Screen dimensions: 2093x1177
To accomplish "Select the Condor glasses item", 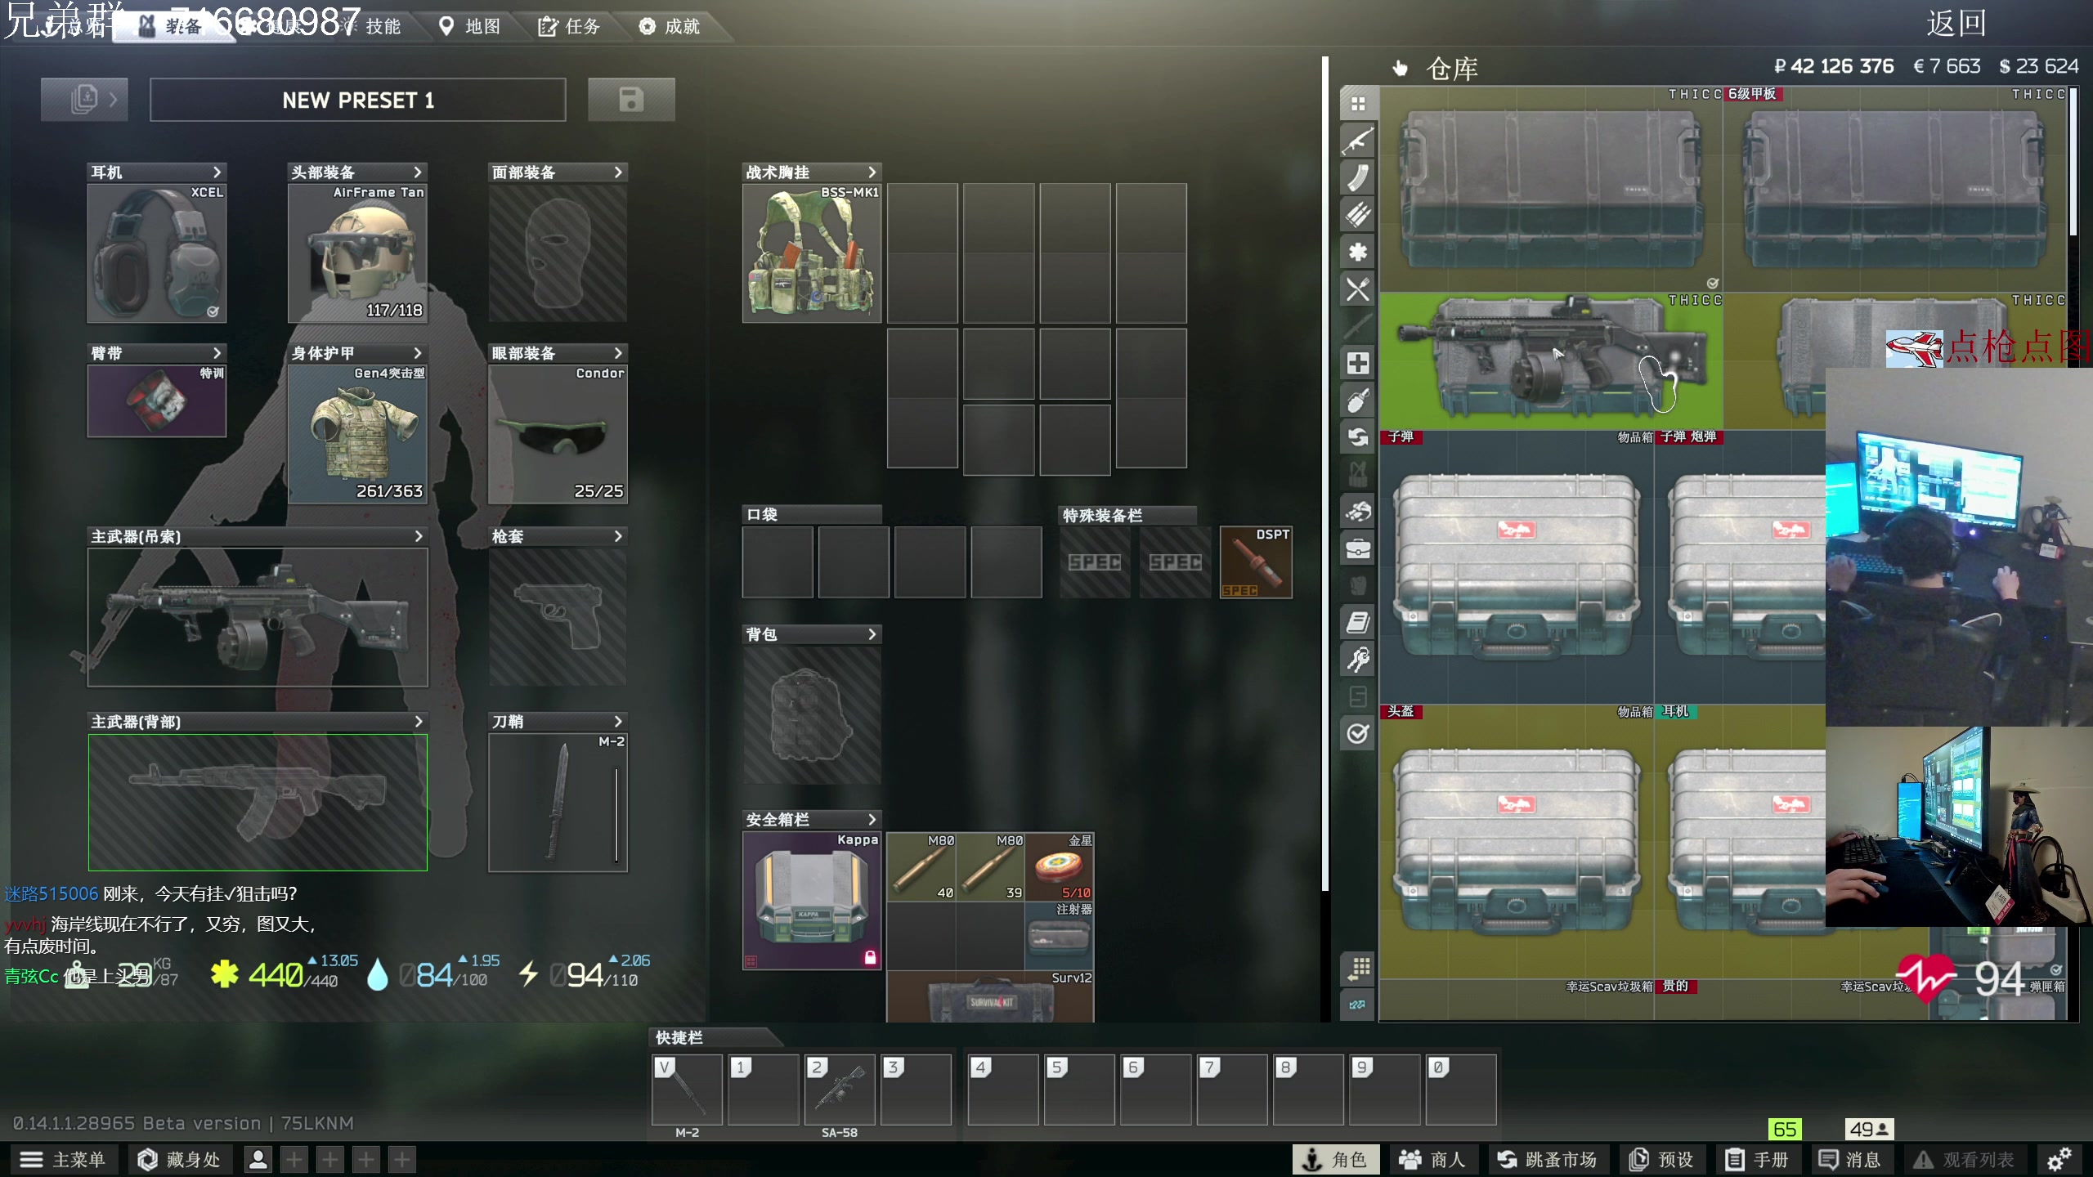I will (558, 434).
